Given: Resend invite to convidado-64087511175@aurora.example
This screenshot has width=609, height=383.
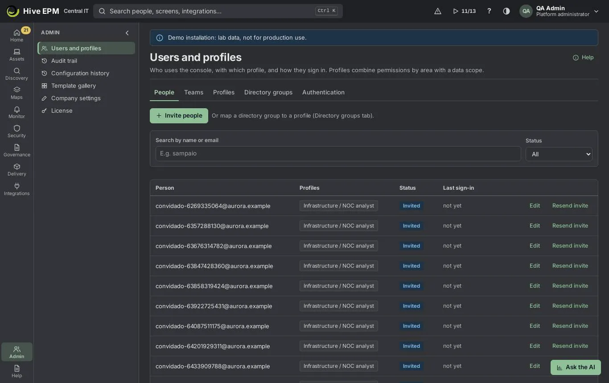Looking at the screenshot, I should tap(570, 326).
